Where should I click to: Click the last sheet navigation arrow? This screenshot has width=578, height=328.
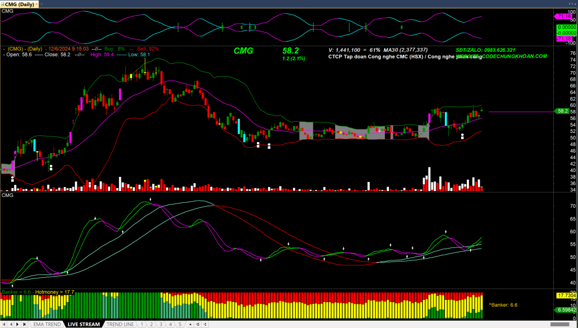[24, 324]
